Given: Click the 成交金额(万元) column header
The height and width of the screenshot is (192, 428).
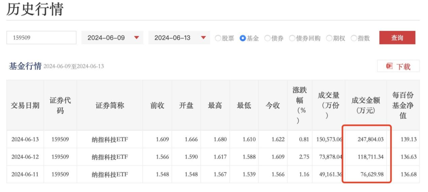Looking at the screenshot, I should tap(366, 105).
